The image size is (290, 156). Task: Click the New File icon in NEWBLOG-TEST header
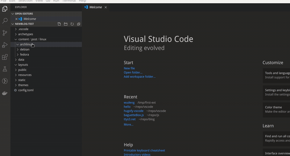click(x=59, y=24)
